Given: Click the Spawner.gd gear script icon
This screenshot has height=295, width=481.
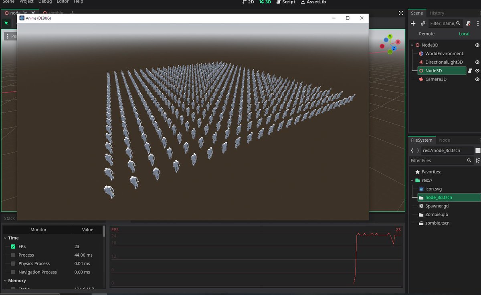Looking at the screenshot, I should coord(421,206).
